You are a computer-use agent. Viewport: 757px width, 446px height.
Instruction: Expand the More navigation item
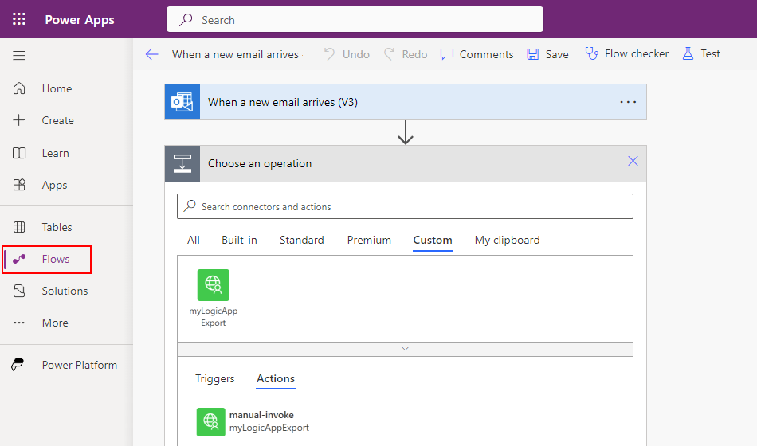point(55,323)
